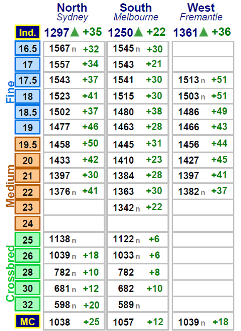Open the North Sydney column heading
Image resolution: width=241 pixels, height=331 pixels.
pyautogui.click(x=72, y=12)
